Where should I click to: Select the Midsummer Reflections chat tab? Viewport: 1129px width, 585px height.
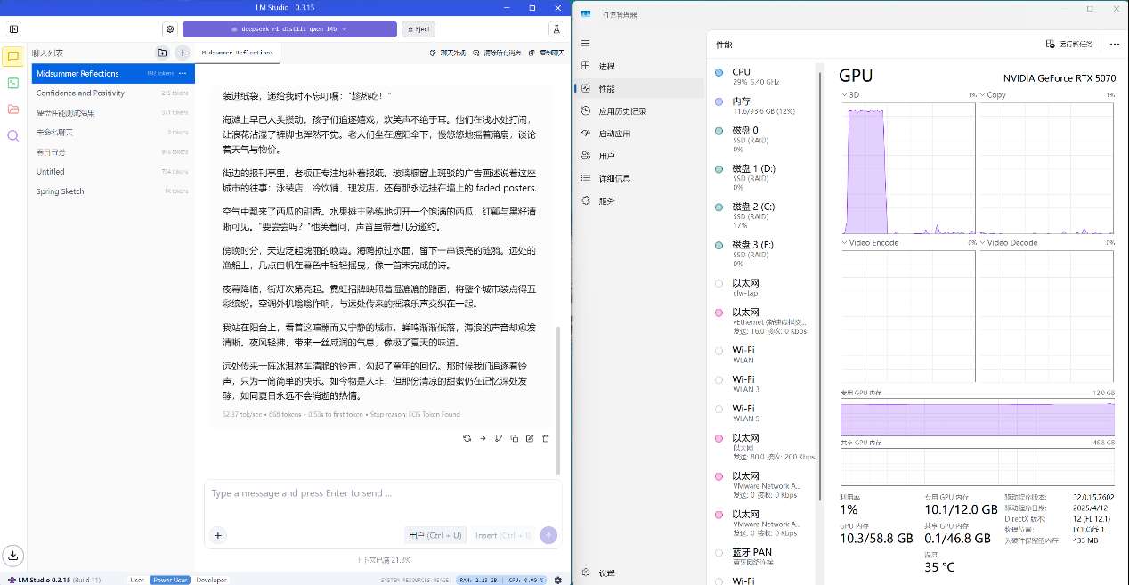[x=238, y=53]
